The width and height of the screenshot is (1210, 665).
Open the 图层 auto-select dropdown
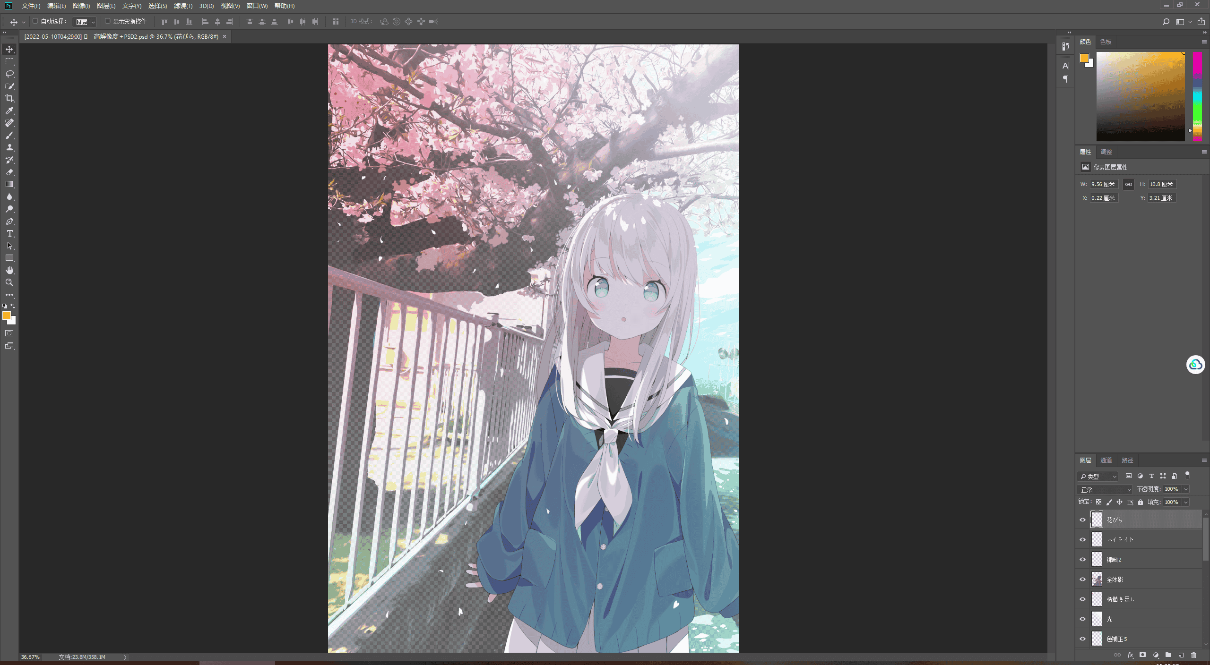(85, 22)
